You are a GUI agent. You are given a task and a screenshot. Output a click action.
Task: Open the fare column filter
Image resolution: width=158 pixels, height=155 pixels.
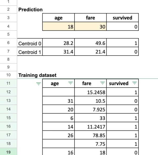tap(101, 84)
